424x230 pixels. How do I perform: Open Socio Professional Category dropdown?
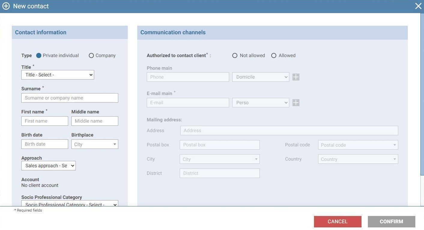[70, 204]
